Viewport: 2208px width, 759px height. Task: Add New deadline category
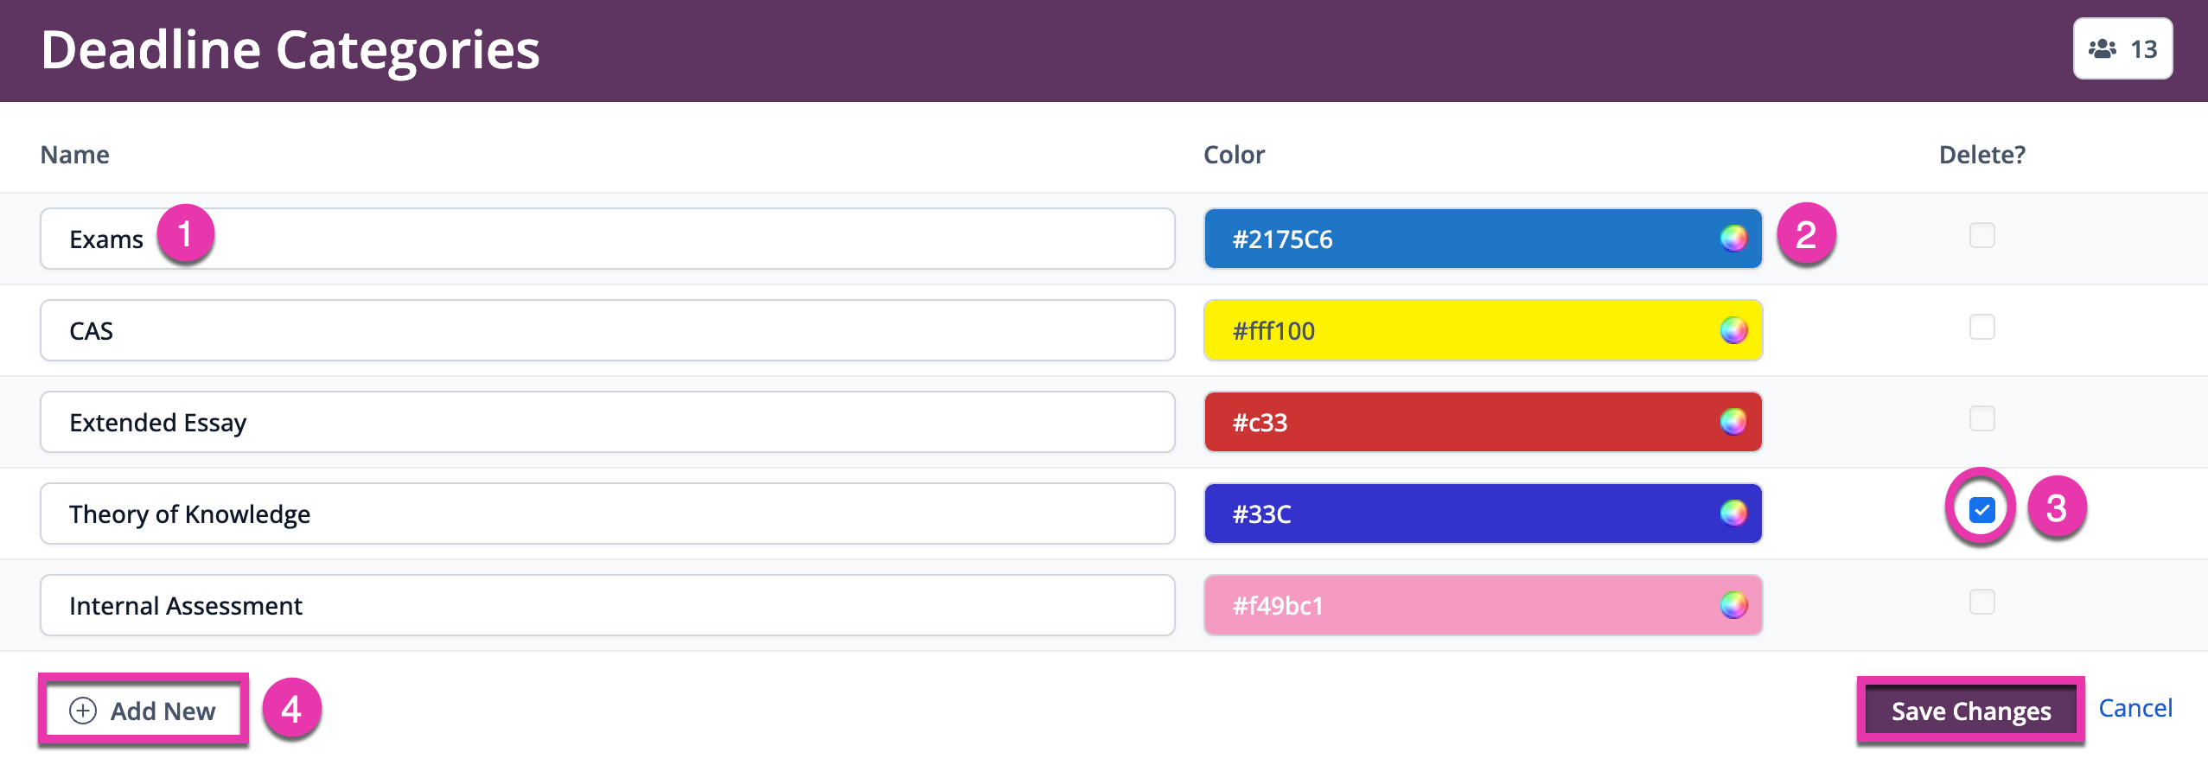click(143, 711)
